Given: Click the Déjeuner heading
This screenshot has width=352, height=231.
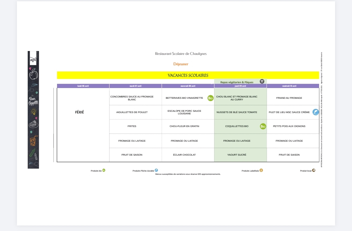Looking at the screenshot, I should click(x=181, y=64).
